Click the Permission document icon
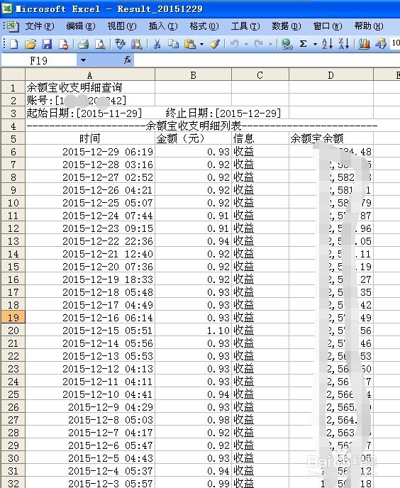Image resolution: width=400 pixels, height=488 pixels. click(x=64, y=44)
